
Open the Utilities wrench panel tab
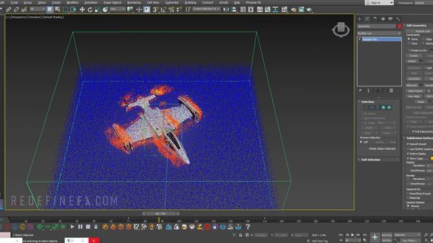point(398,19)
